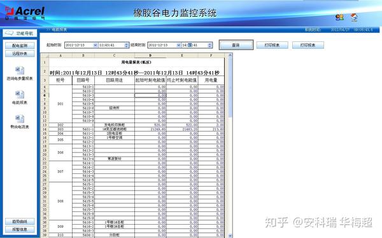
Task: Select 配电监测 in the navigation panel
Action: (20, 46)
